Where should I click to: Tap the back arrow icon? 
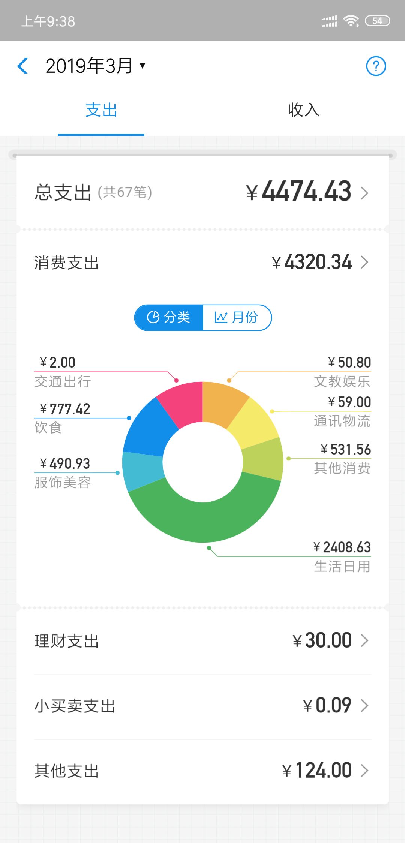tap(23, 66)
